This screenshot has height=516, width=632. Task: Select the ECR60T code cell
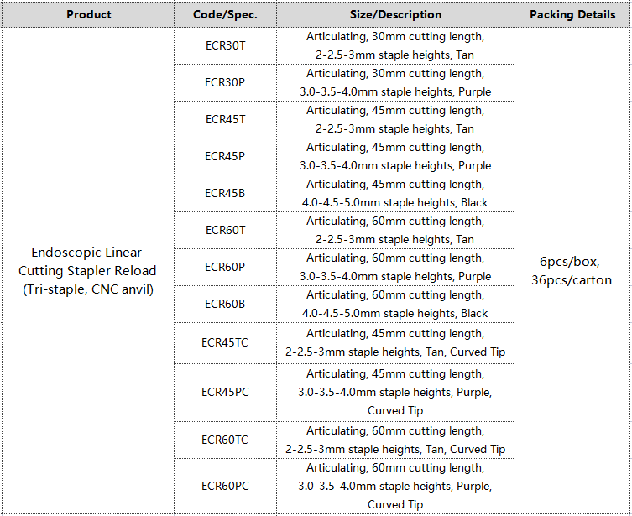tap(225, 231)
